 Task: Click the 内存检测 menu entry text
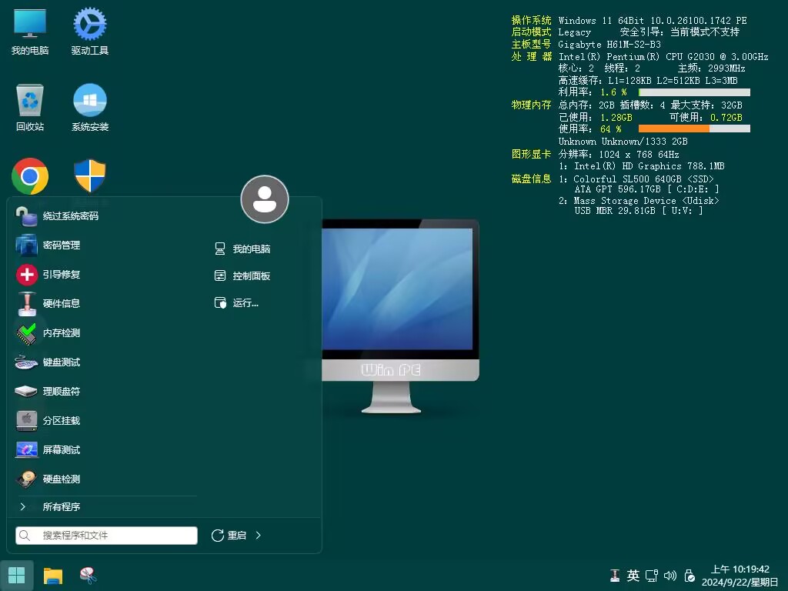(62, 332)
